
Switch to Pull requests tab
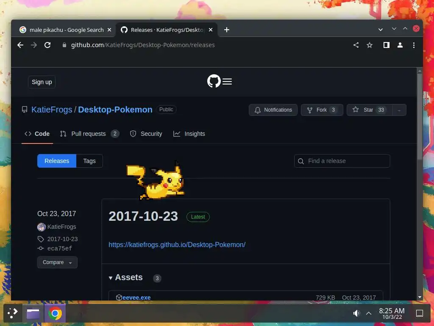(x=90, y=134)
